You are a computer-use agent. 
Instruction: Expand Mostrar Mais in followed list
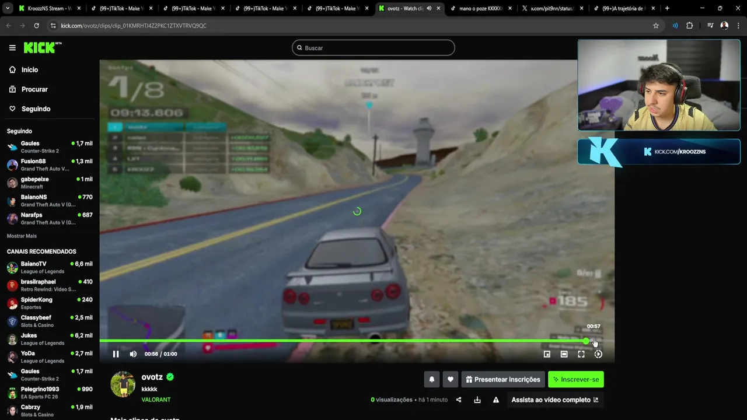coord(22,236)
